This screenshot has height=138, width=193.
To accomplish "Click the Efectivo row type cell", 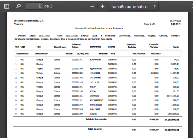I will pyautogui.click(x=40, y=64).
